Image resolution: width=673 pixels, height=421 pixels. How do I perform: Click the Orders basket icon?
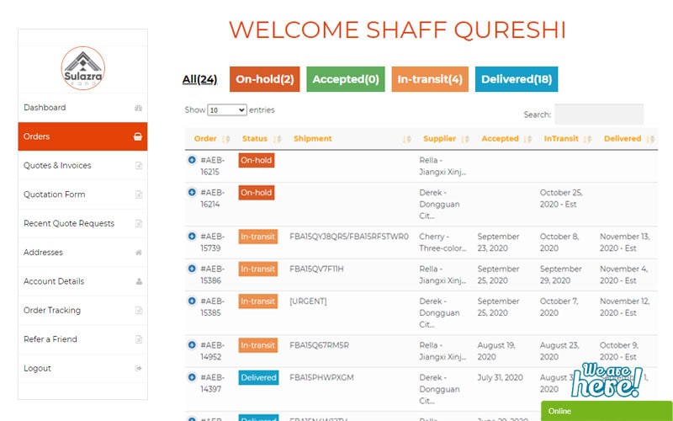click(x=138, y=136)
